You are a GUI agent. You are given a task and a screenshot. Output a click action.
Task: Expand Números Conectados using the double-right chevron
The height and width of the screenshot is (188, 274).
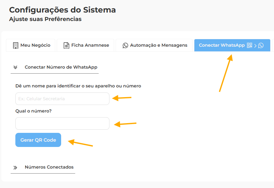15,167
